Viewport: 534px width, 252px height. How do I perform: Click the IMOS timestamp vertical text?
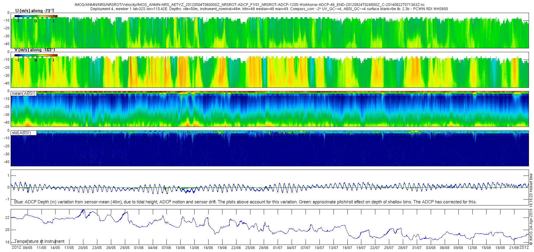coord(531,209)
